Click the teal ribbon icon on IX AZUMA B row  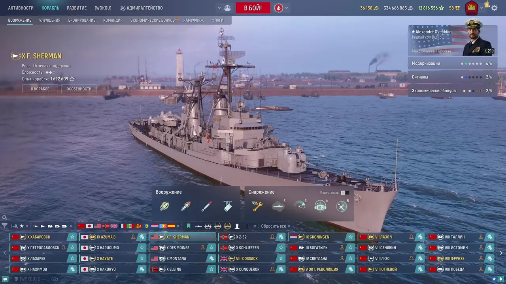coord(142,237)
